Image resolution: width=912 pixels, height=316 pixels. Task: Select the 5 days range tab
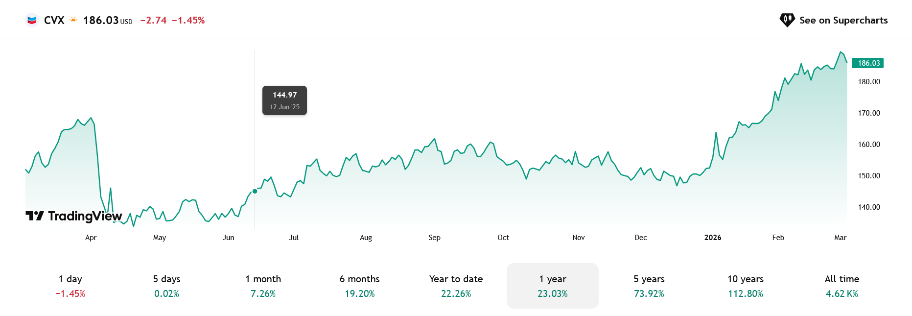(x=166, y=286)
